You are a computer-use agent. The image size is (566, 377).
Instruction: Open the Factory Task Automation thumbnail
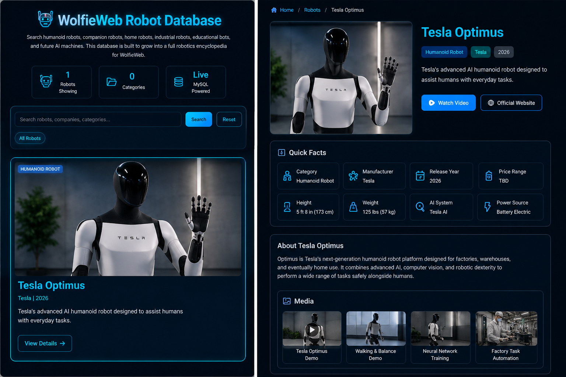[x=506, y=329]
